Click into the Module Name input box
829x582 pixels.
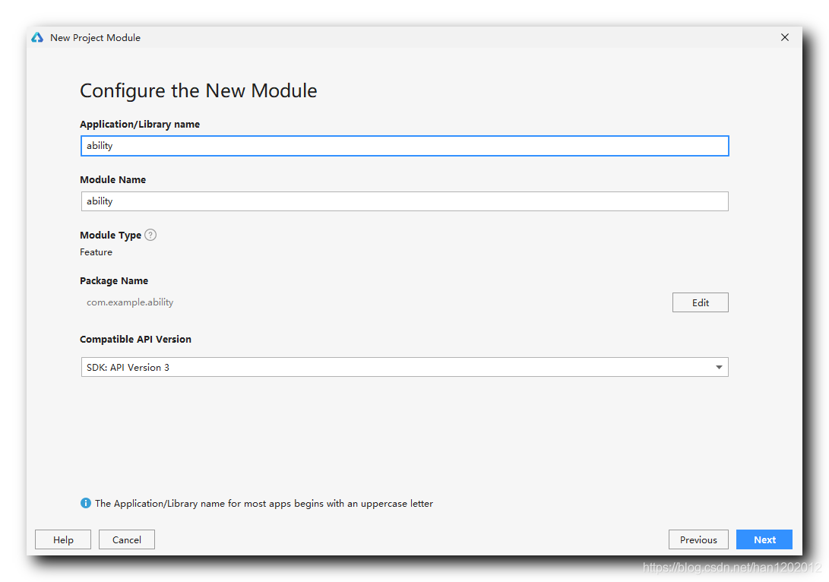point(404,201)
